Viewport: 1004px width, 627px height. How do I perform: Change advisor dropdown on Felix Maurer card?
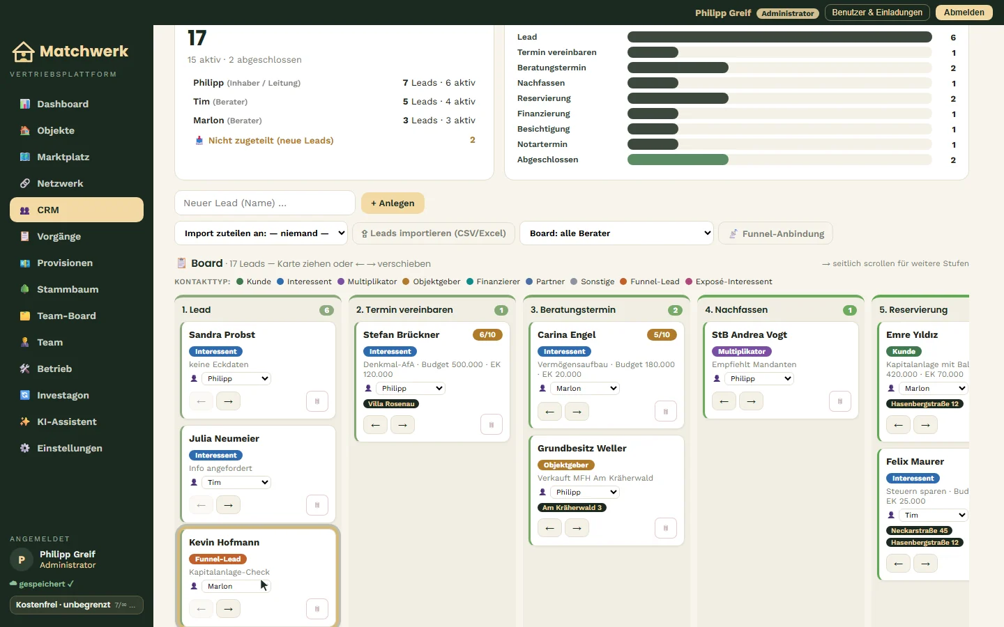[x=934, y=516]
